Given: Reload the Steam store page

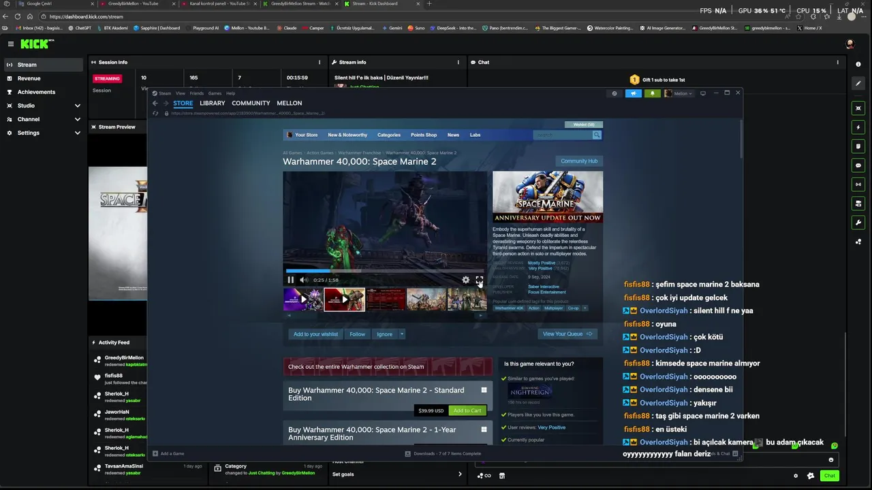Looking at the screenshot, I should (x=155, y=113).
